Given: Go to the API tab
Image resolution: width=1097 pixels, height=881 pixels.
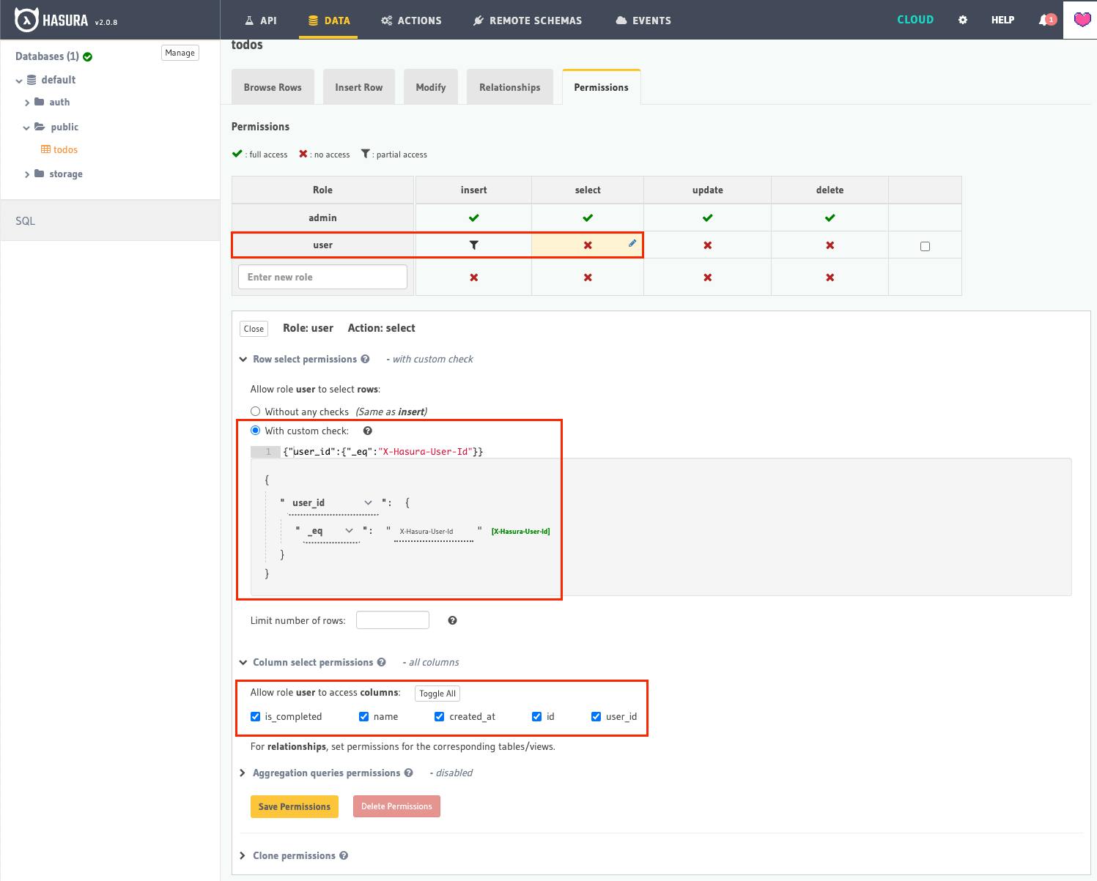Looking at the screenshot, I should coord(261,21).
